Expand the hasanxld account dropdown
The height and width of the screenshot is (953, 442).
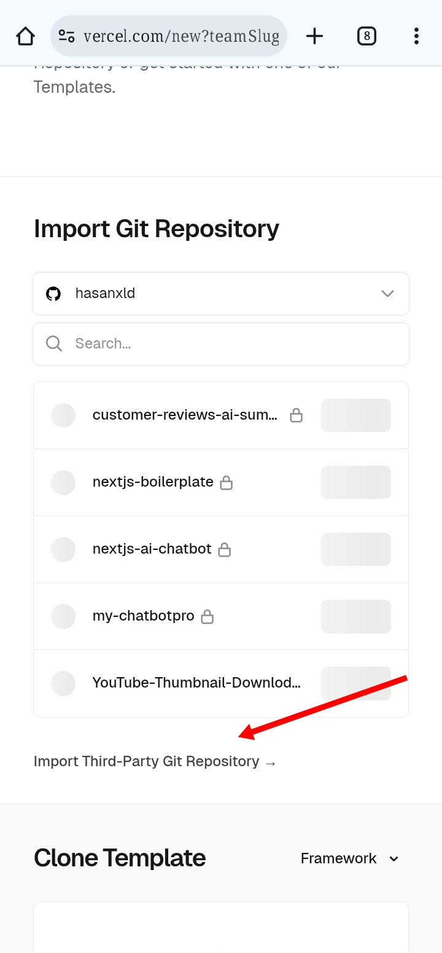(387, 294)
